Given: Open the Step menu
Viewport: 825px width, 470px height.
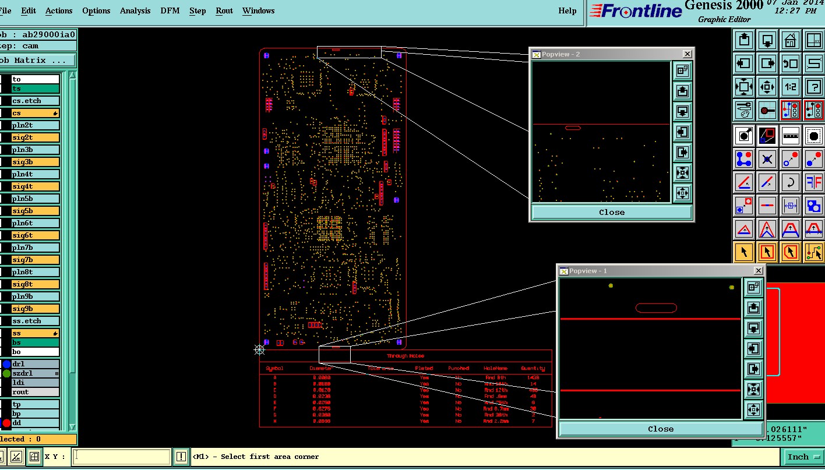Looking at the screenshot, I should 198,10.
